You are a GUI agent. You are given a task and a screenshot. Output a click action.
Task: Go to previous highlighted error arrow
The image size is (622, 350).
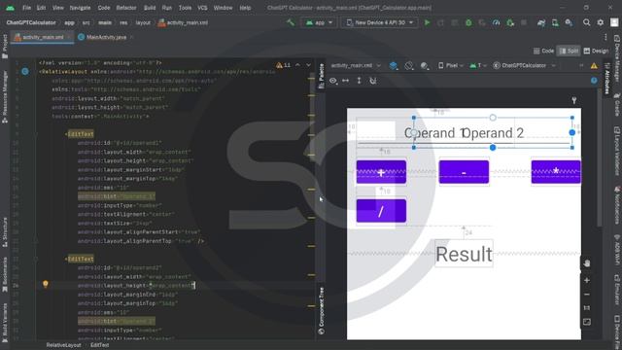pos(297,65)
